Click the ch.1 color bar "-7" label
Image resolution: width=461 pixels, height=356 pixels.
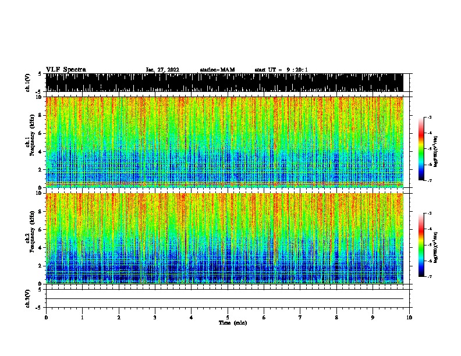[x=430, y=180]
